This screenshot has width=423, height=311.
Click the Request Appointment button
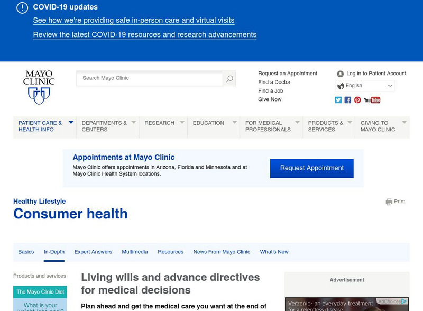pos(312,168)
